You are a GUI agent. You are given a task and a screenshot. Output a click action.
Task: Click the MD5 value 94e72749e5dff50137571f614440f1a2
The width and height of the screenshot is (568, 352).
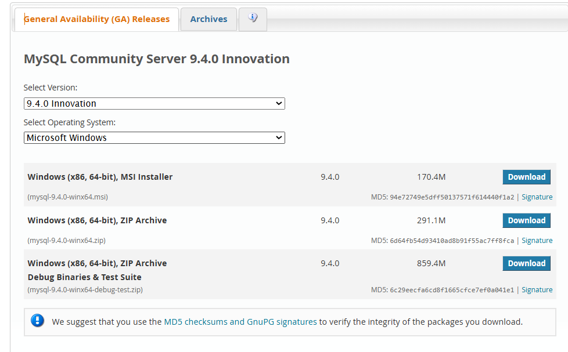pyautogui.click(x=452, y=197)
